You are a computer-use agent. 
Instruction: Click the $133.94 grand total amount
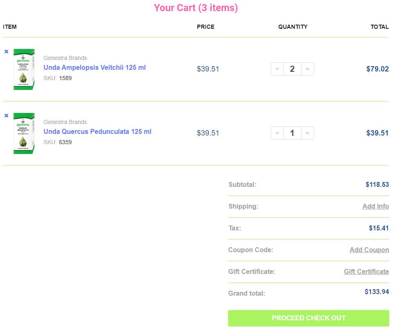click(377, 292)
